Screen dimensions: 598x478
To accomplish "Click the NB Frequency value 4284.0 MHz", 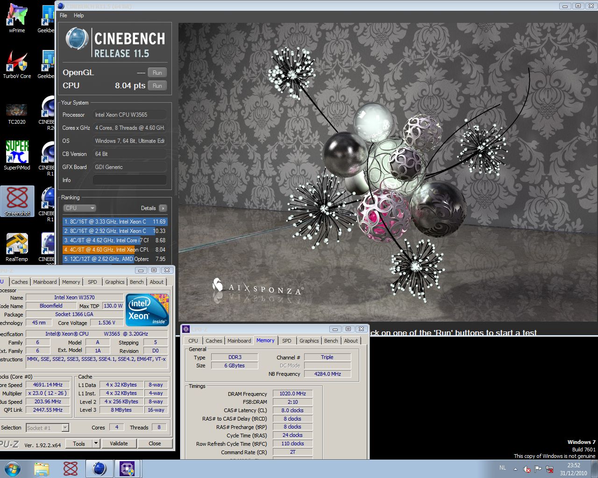I will [327, 374].
